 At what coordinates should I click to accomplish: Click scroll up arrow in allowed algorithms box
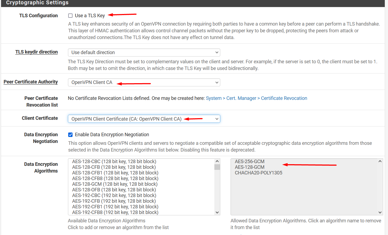click(380, 161)
